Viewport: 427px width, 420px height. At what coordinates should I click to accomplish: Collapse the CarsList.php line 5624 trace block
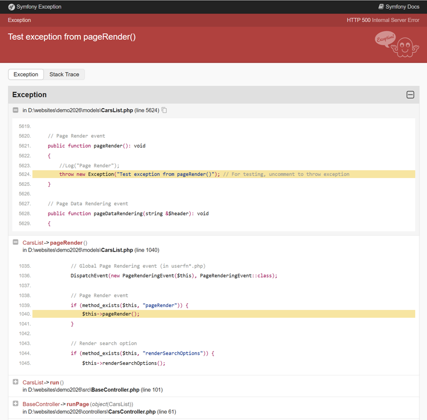(x=16, y=110)
